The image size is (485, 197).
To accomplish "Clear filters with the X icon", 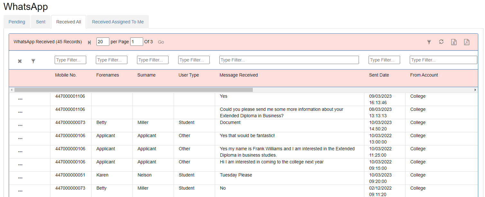I will (x=20, y=61).
